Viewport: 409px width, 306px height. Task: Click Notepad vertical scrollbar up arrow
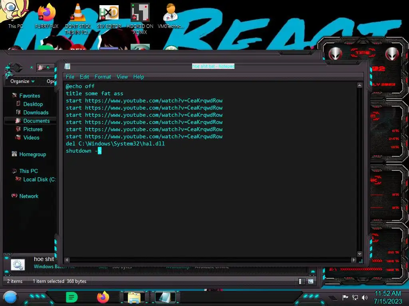359,85
